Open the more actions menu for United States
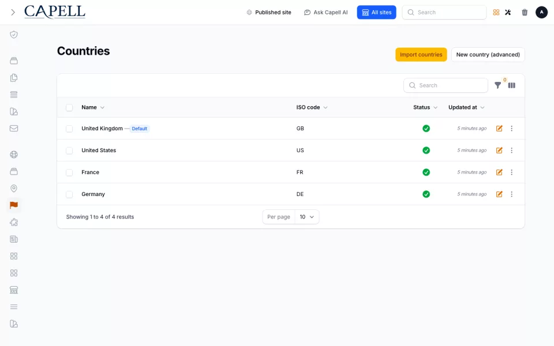 (x=512, y=151)
